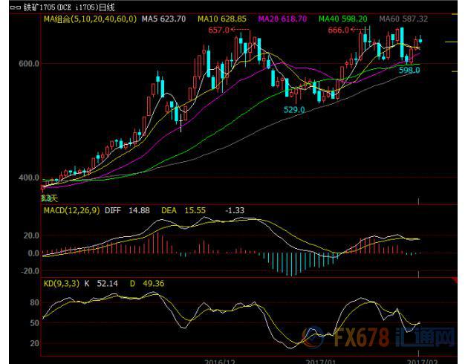Click the 598.0 low price marker
The width and height of the screenshot is (468, 364).
(410, 70)
